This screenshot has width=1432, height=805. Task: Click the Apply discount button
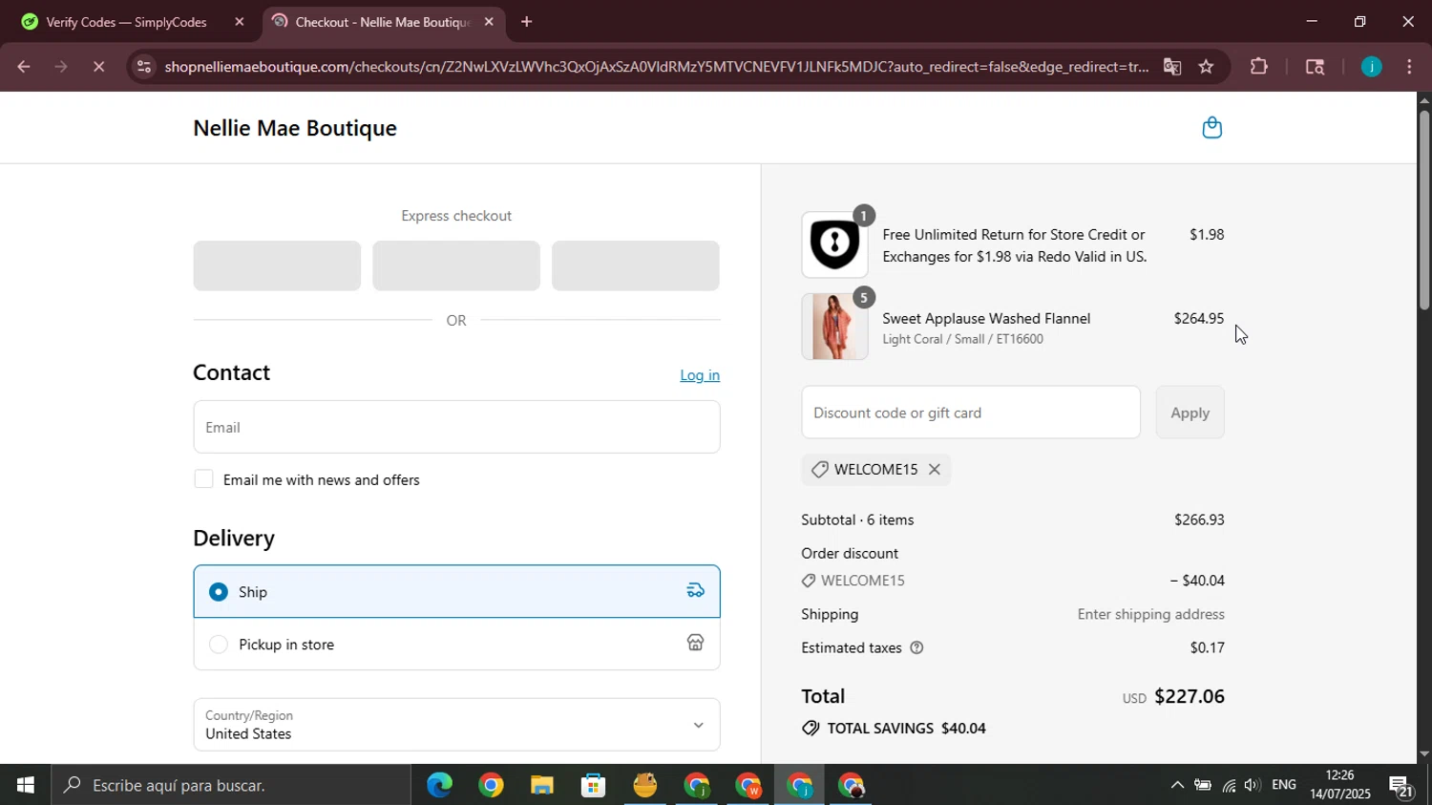tap(1190, 413)
